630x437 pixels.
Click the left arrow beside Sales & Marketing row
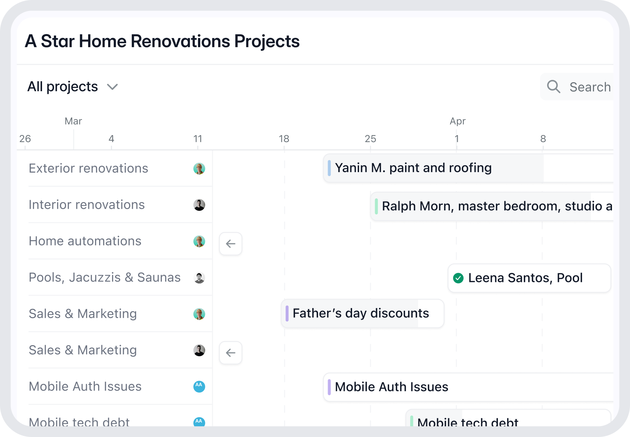[231, 353]
